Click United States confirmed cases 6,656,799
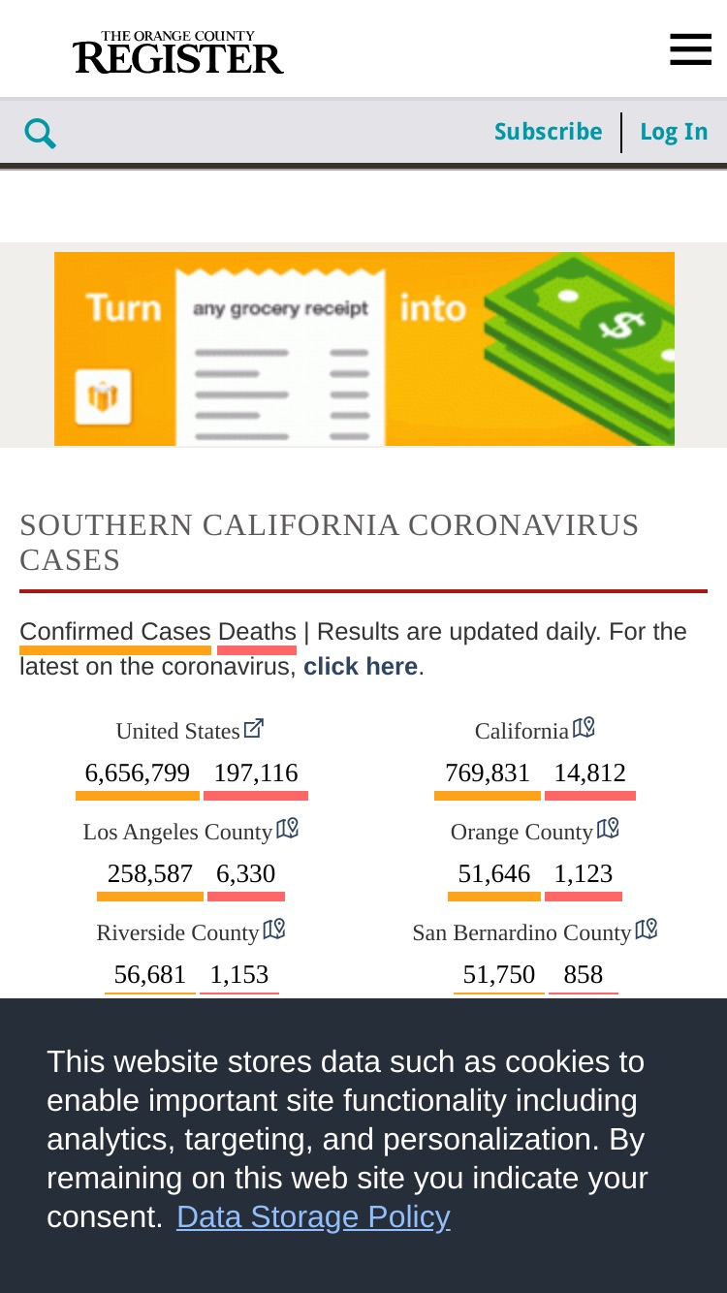This screenshot has width=727, height=1293. coord(138,773)
